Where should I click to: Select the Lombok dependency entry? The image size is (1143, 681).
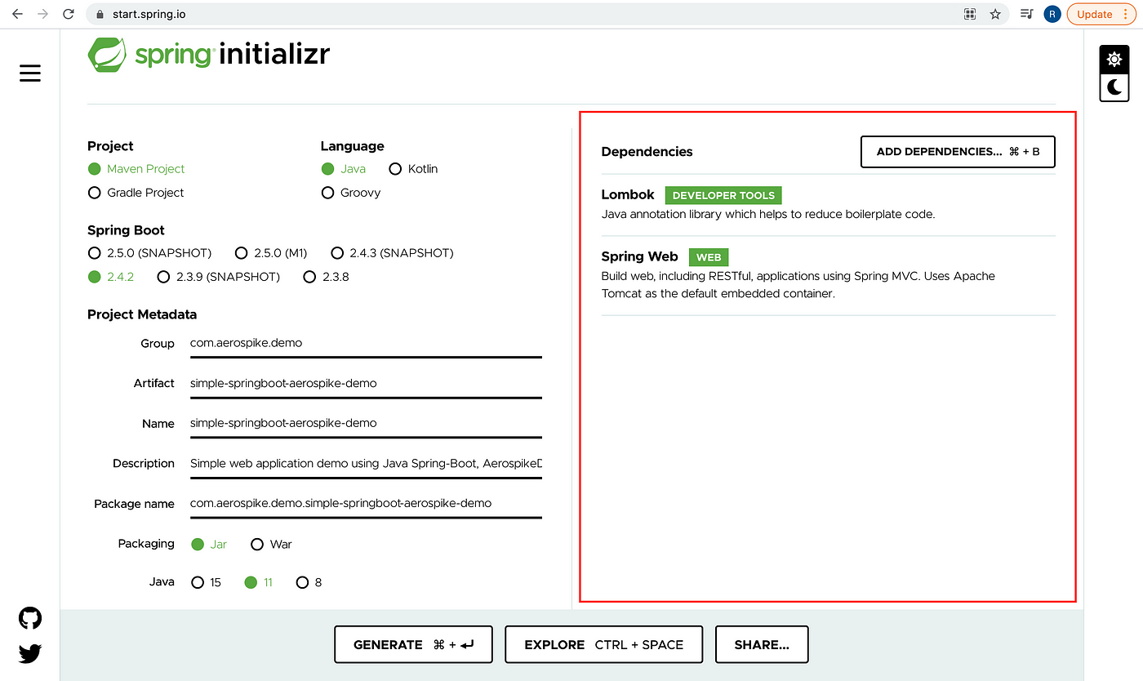(829, 205)
